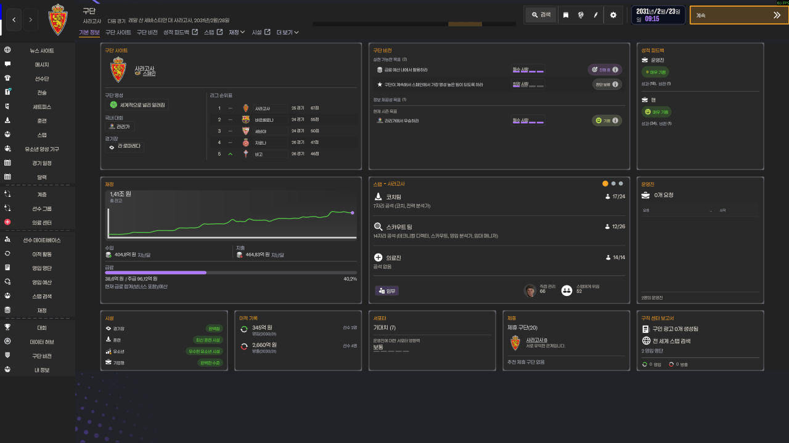Image resolution: width=789 pixels, height=443 pixels.
Task: Open the 라리가 competition link
Action: pyautogui.click(x=121, y=126)
